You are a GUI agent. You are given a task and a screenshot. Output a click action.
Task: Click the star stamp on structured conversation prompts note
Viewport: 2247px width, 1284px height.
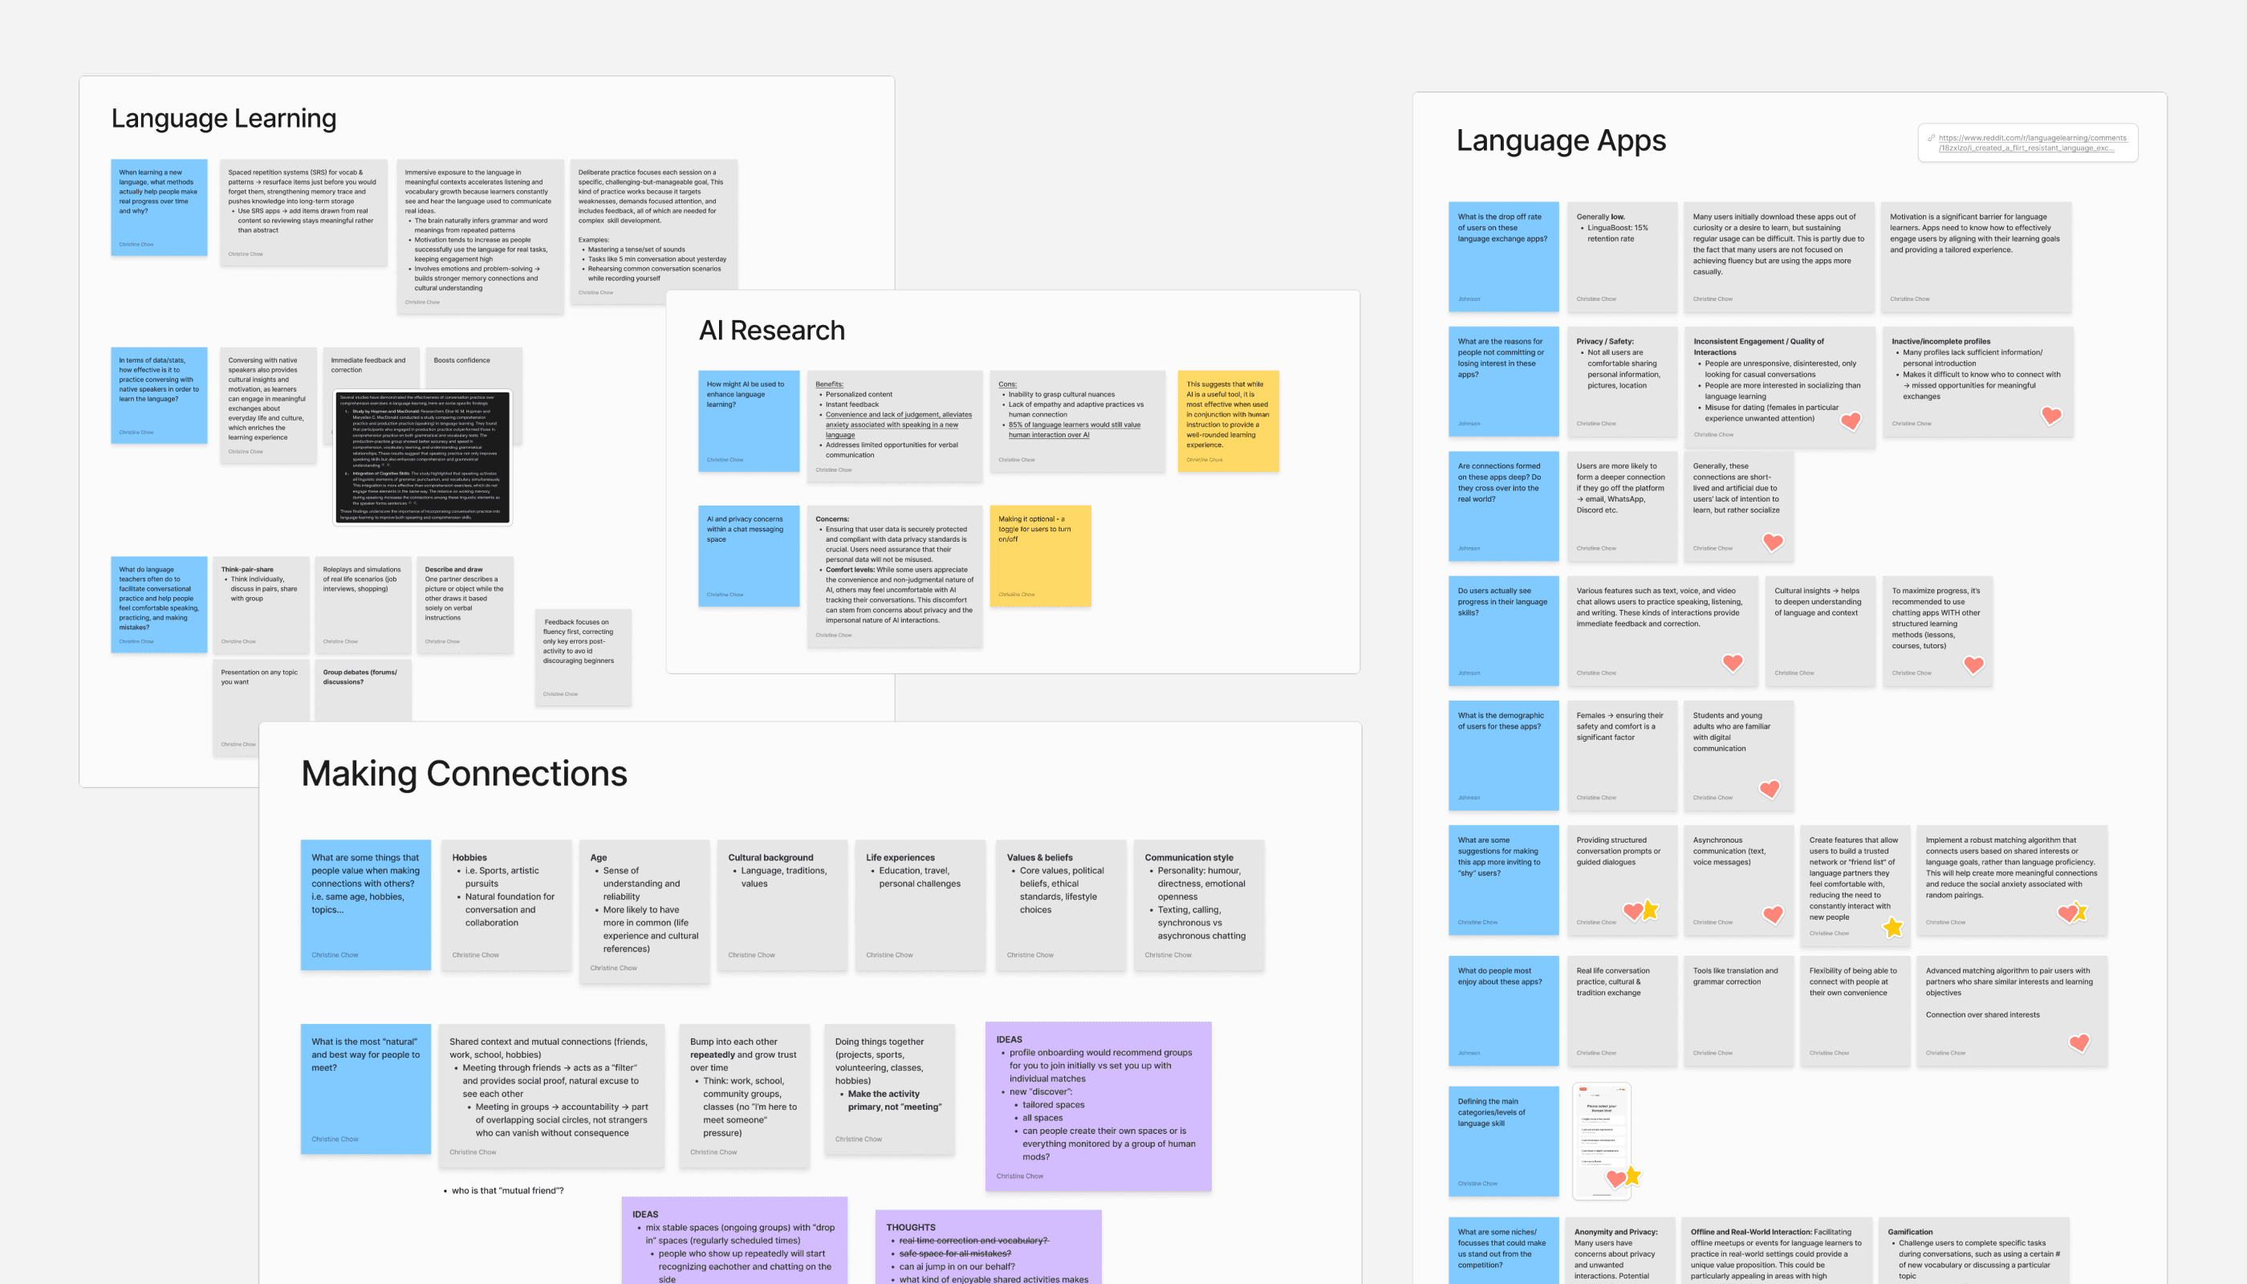(x=1650, y=909)
